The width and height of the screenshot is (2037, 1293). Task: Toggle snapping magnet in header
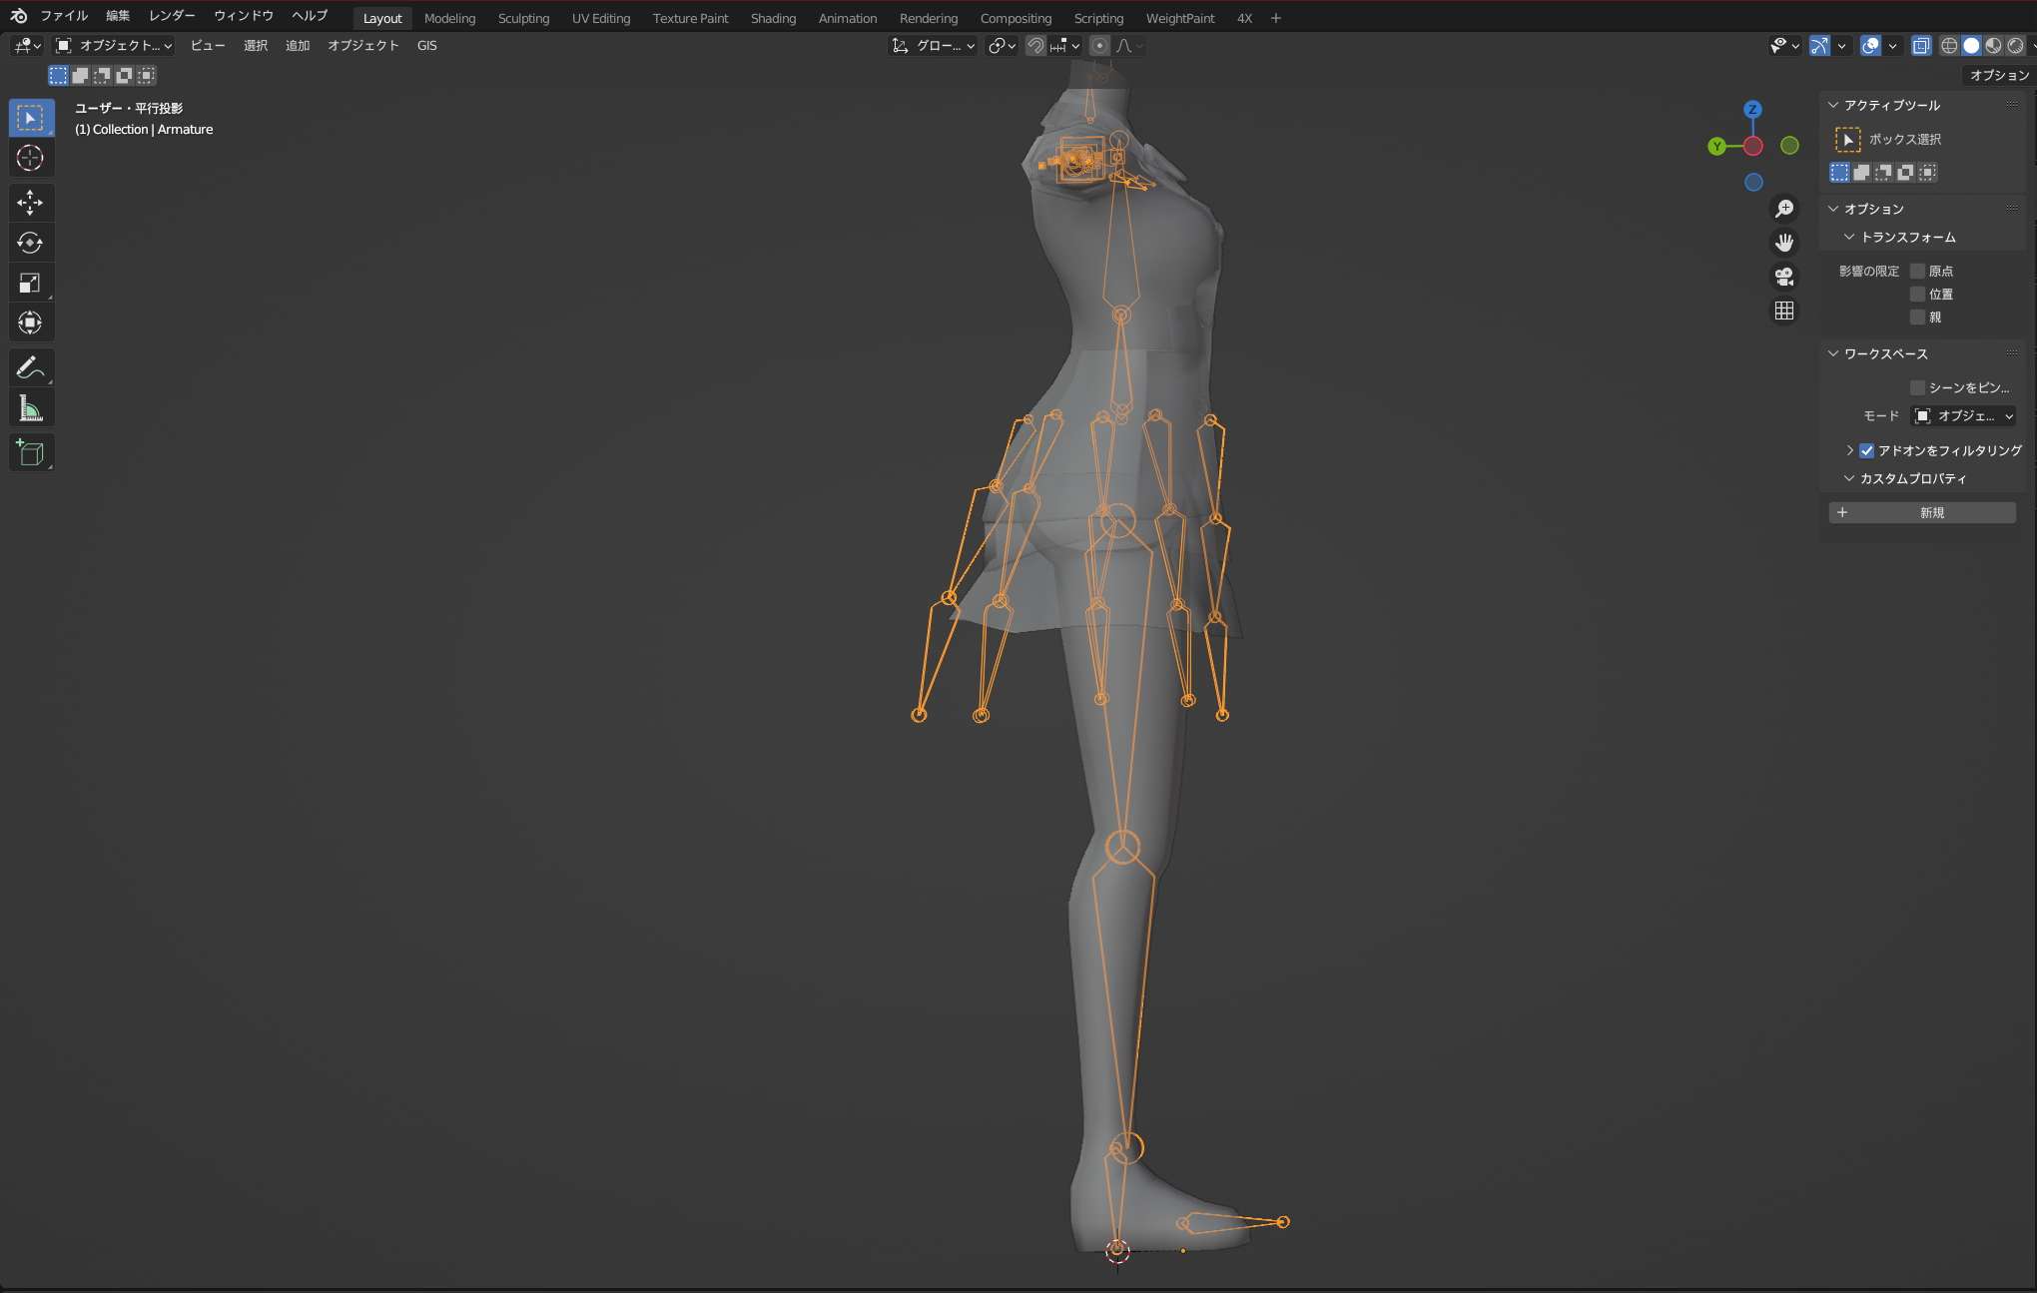(1035, 45)
